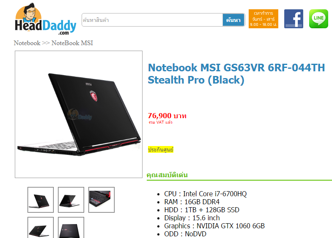Click the Graphics NVIDIA GTX 1060 spec line
Screen dimensions: 332x238
click(214, 226)
